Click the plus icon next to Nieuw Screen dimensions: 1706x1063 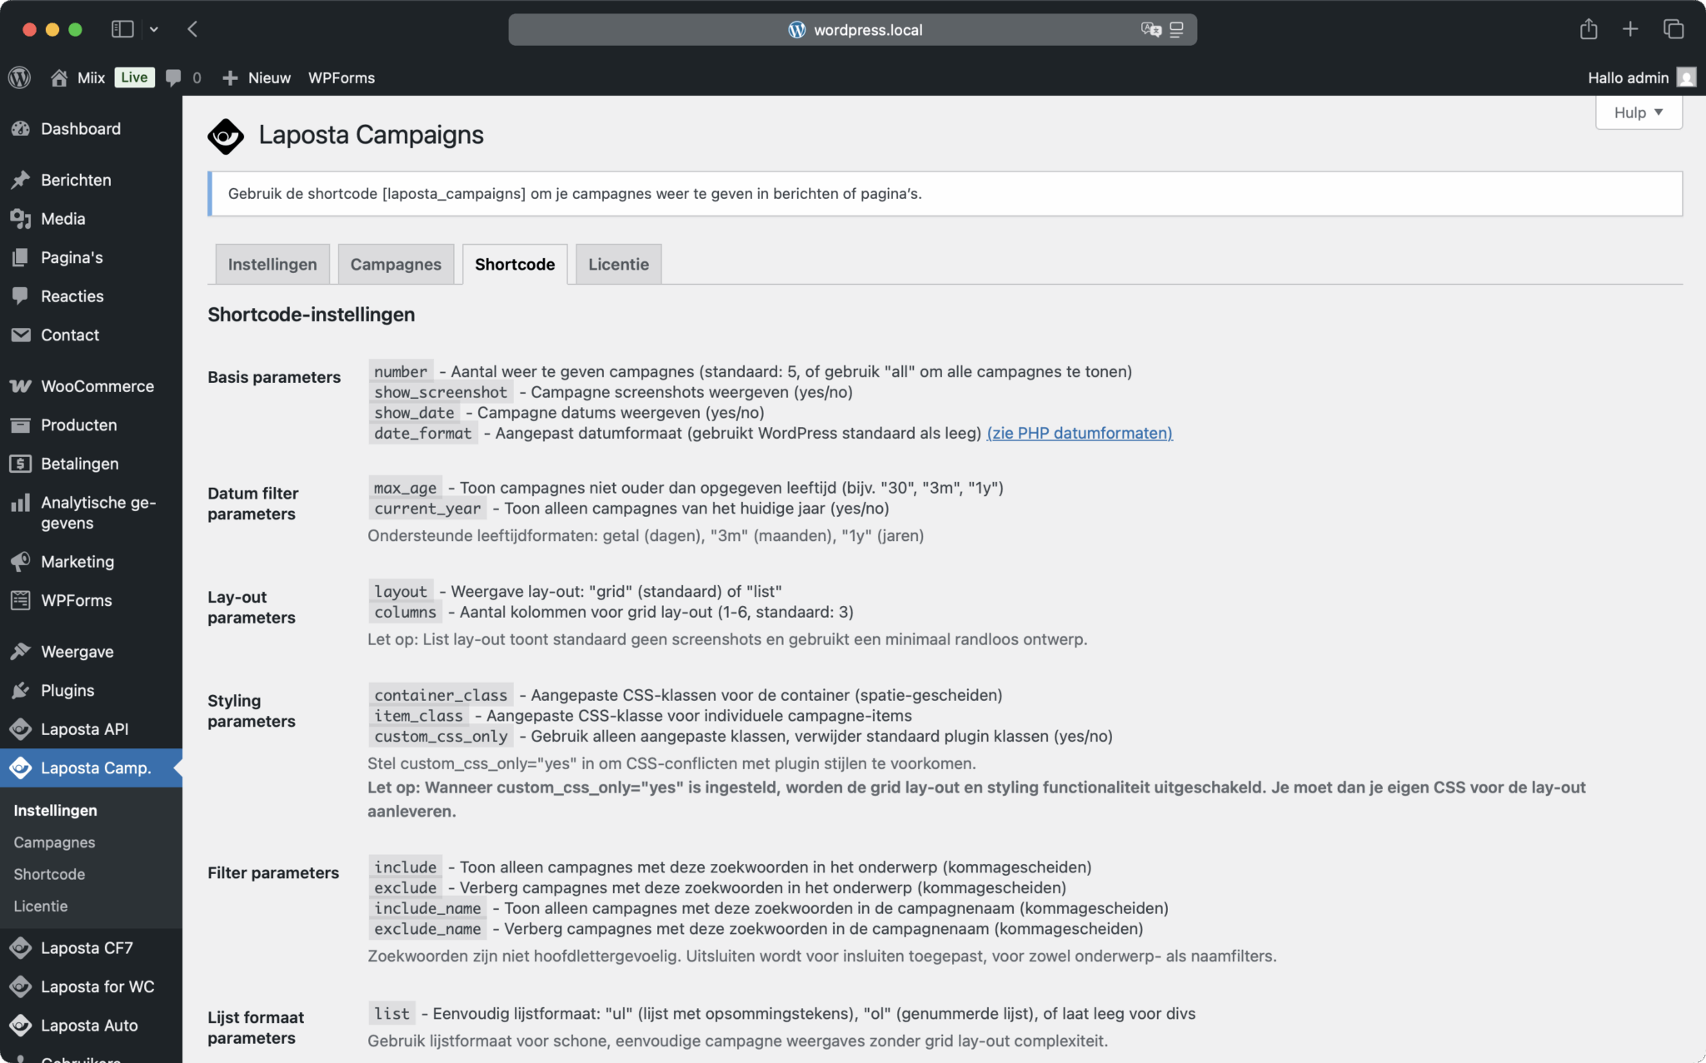[230, 77]
